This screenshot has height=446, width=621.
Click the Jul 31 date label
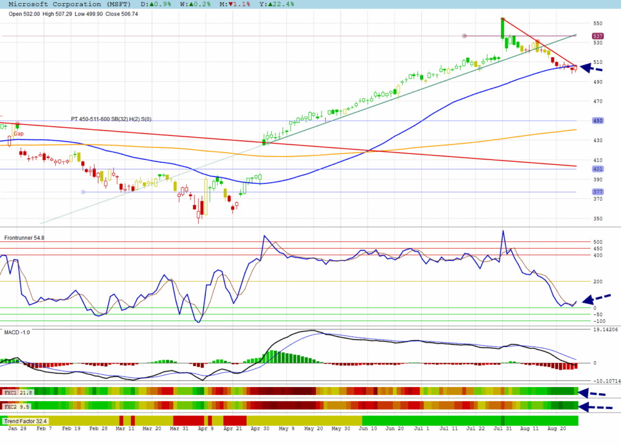[503, 428]
